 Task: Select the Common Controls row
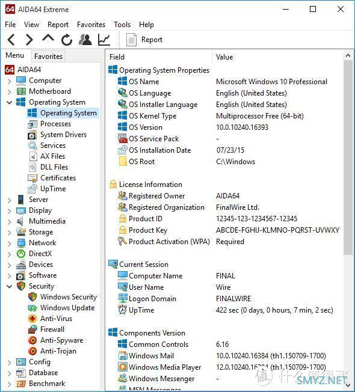pyautogui.click(x=225, y=345)
